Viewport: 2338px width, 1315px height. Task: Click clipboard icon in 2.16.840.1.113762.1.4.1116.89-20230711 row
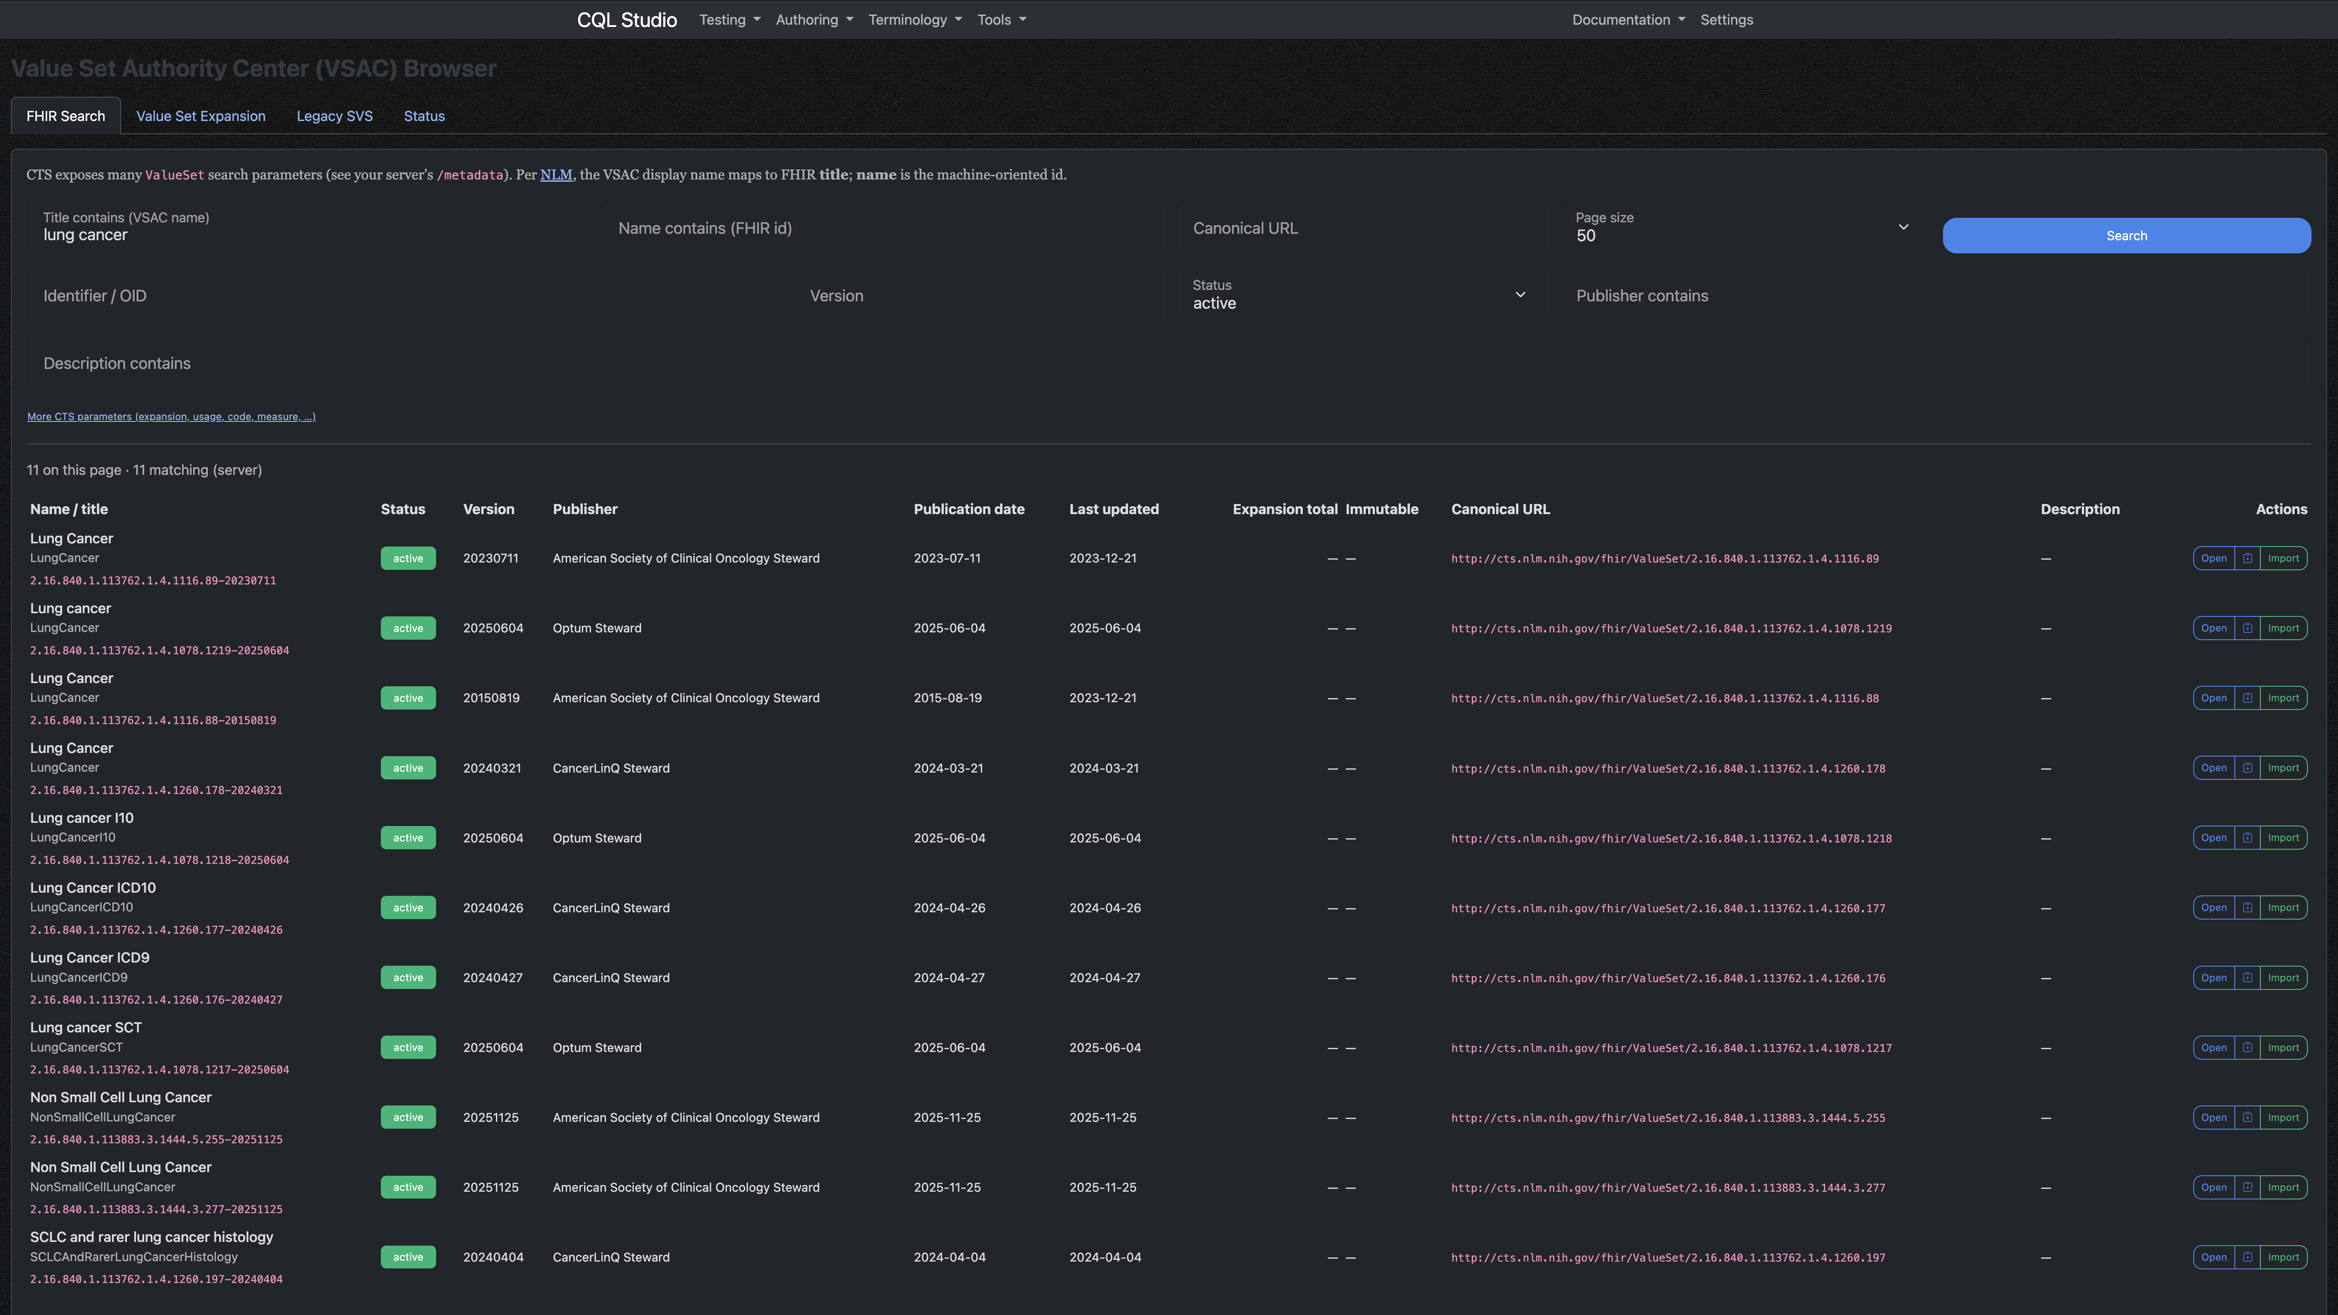click(x=2247, y=558)
